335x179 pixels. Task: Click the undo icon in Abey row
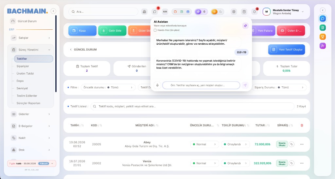tap(291, 144)
